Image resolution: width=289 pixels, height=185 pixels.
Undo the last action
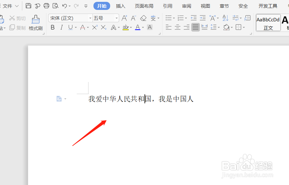pyautogui.click(x=64, y=6)
